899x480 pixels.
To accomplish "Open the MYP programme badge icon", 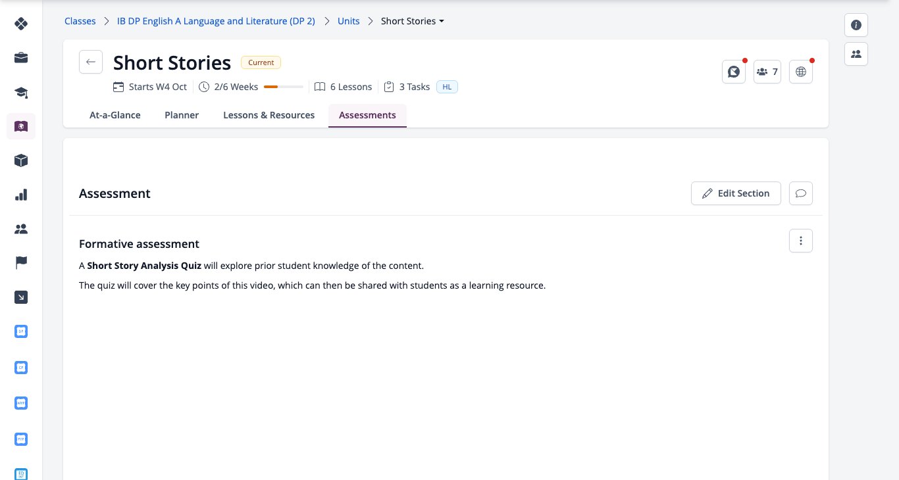I will click(x=21, y=404).
